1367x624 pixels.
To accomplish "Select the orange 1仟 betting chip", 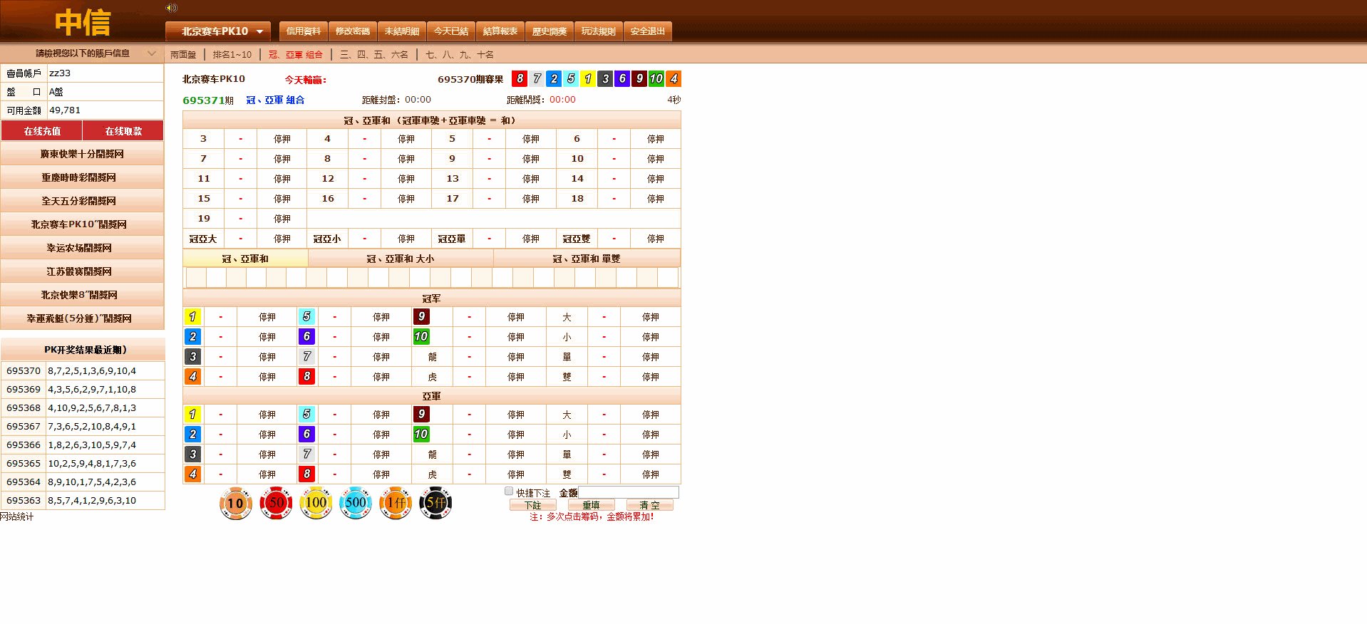I will pyautogui.click(x=396, y=504).
